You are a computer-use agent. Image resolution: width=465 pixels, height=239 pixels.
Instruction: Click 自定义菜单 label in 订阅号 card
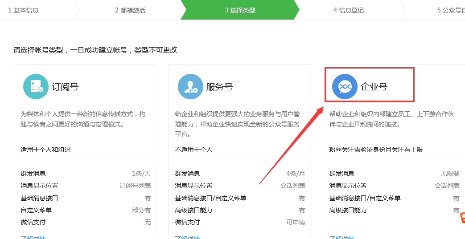(36, 210)
